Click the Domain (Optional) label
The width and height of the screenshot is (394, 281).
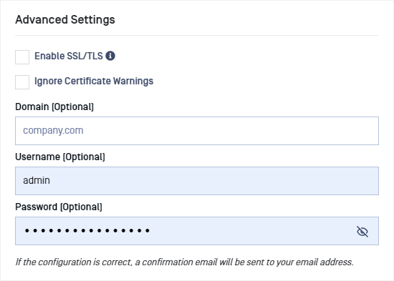[x=54, y=107]
